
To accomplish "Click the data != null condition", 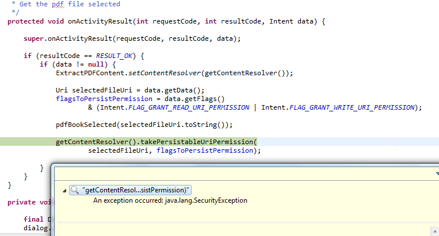I will [x=80, y=64].
